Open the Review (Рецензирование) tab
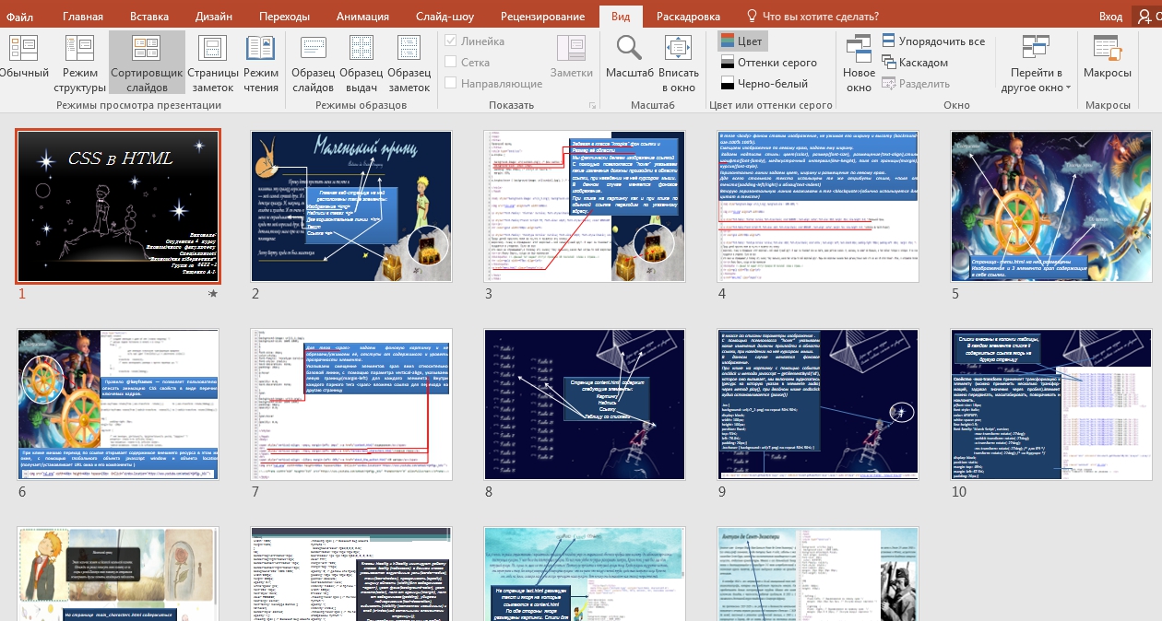 (542, 16)
